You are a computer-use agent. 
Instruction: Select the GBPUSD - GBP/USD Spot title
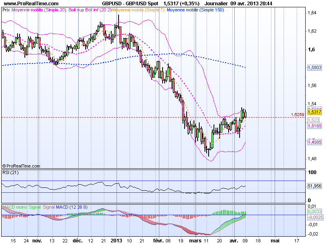[x=130, y=4]
